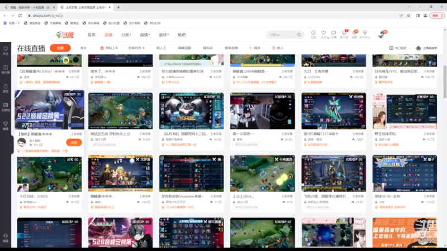
Task: Click the sidebar trophy events icon
Action: click(6, 126)
